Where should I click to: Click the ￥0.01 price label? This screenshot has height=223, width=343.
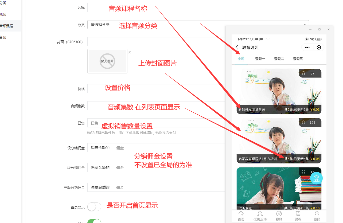click(x=315, y=109)
